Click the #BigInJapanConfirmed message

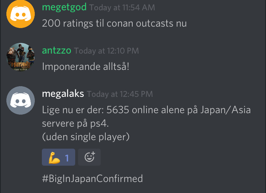click(93, 178)
